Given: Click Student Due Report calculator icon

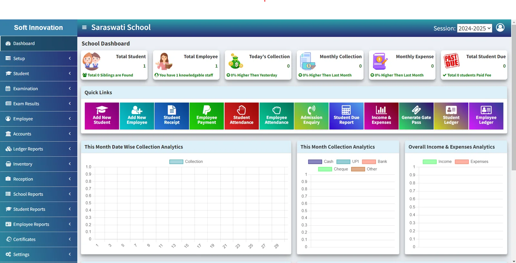Looking at the screenshot, I should (x=346, y=110).
